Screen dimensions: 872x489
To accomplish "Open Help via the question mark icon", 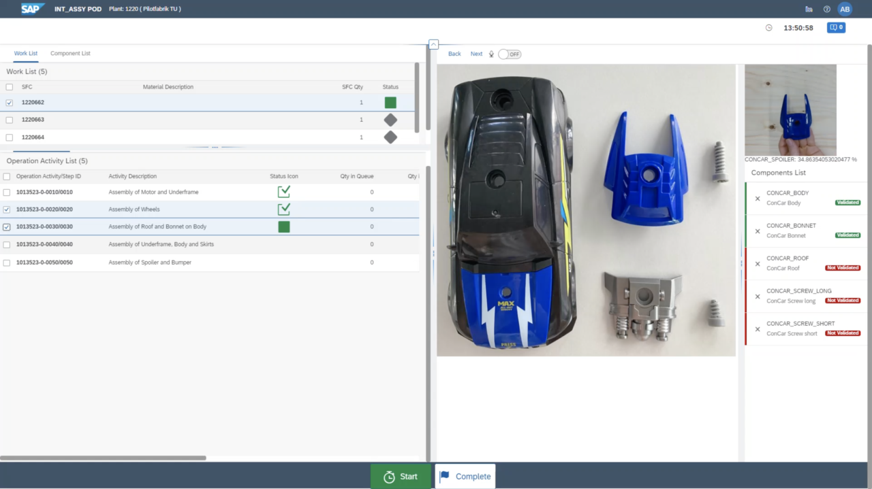I will tap(826, 9).
